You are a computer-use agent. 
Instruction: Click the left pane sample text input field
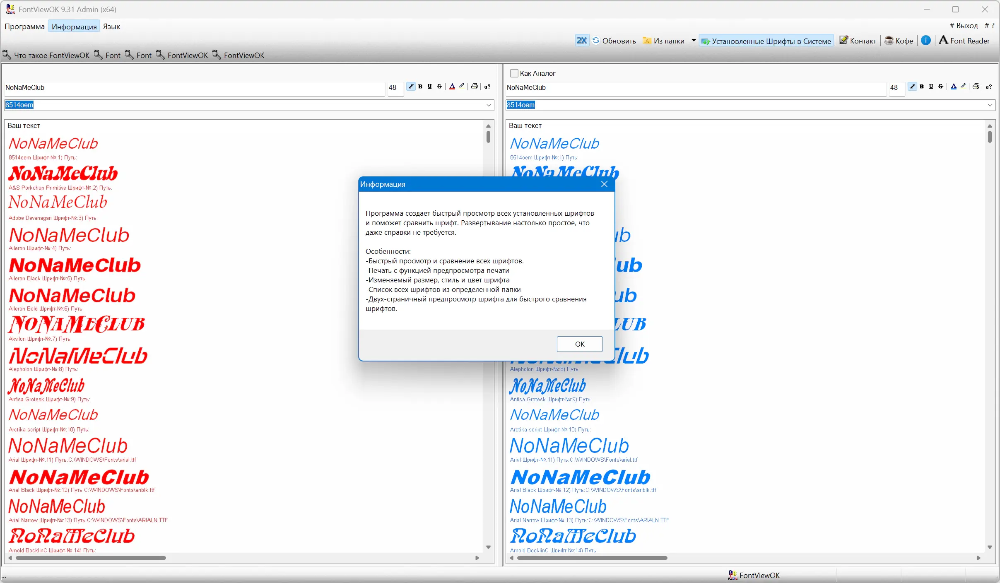click(x=194, y=88)
